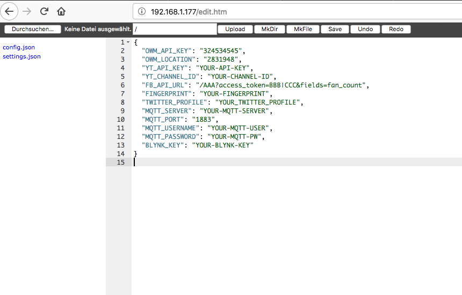Open config.json in the file list
The height and width of the screenshot is (295, 462).
[19, 47]
